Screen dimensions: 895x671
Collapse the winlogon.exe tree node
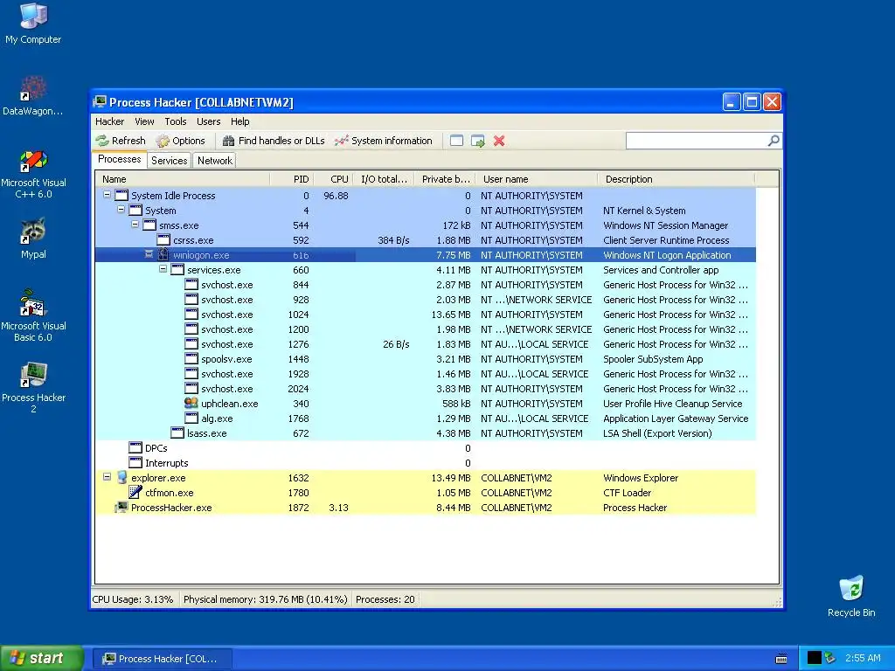pyautogui.click(x=149, y=254)
